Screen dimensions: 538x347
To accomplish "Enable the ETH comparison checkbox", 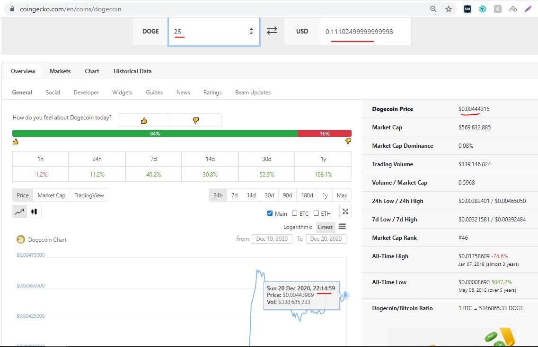I will 316,213.
